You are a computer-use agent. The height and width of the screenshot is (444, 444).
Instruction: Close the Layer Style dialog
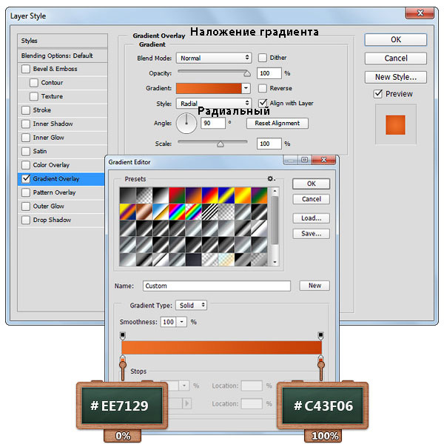click(420, 13)
